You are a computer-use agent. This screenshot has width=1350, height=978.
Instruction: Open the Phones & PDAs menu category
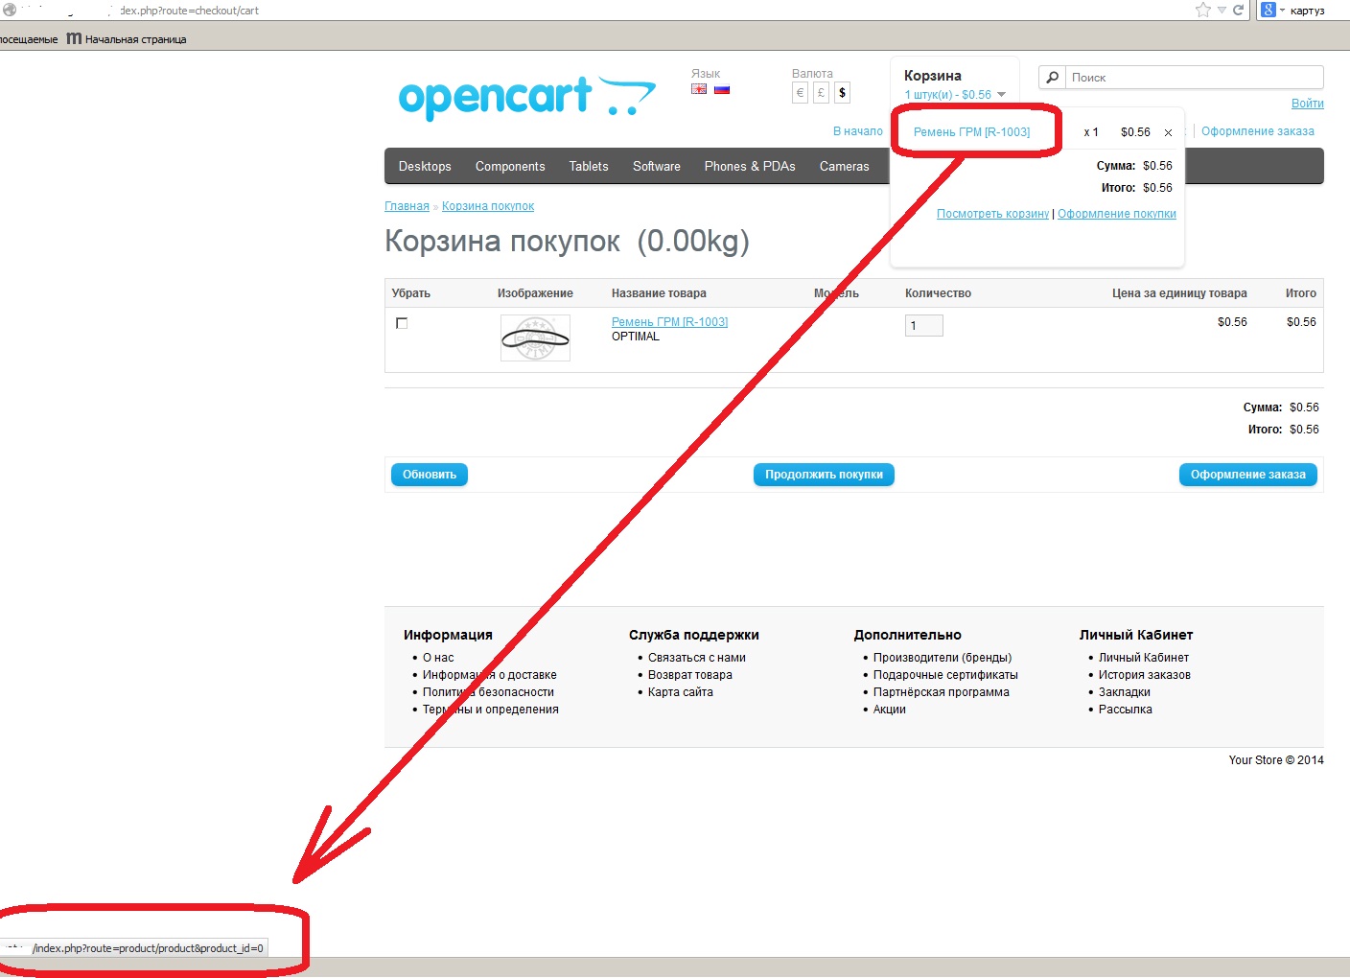pos(750,166)
